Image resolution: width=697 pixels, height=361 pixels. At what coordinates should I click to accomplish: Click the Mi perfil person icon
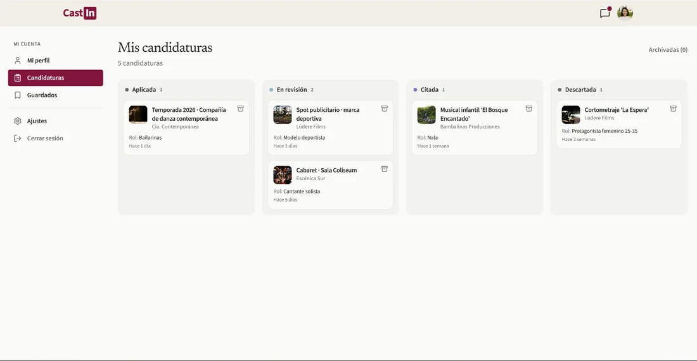[18, 60]
